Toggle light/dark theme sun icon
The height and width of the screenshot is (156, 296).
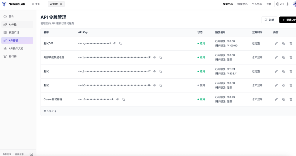[288, 4]
